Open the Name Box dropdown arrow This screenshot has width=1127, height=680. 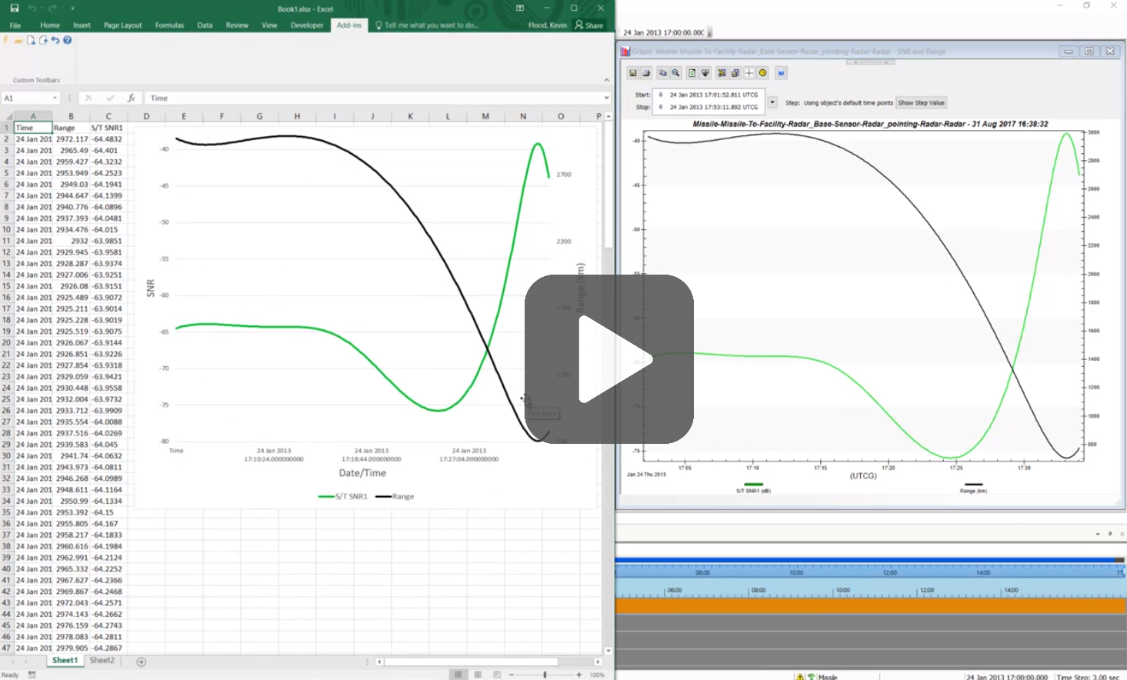pyautogui.click(x=55, y=98)
